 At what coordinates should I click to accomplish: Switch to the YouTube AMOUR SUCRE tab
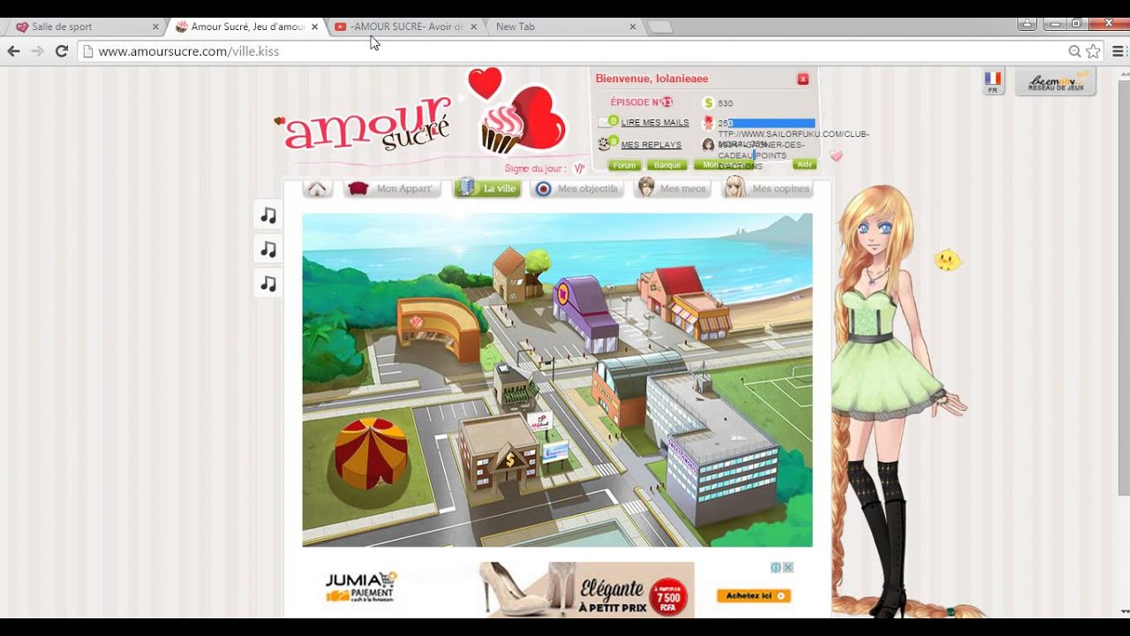click(407, 26)
